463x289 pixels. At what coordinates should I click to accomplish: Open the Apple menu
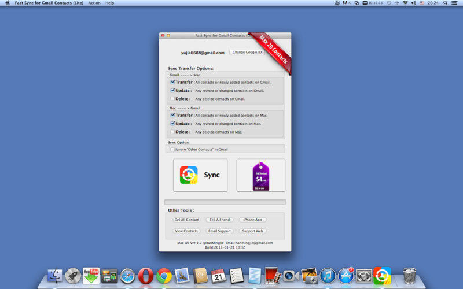coord(8,3)
